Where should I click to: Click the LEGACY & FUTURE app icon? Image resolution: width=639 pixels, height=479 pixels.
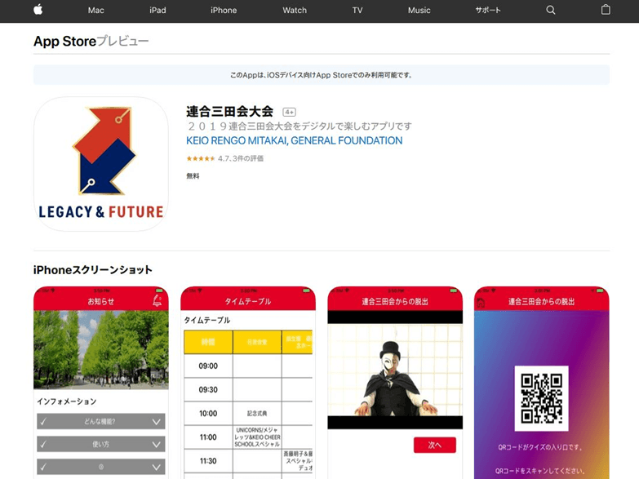[x=101, y=164]
